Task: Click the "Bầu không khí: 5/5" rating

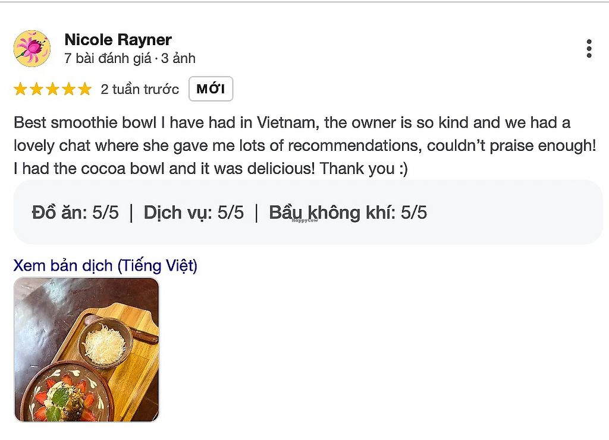Action: (x=348, y=213)
